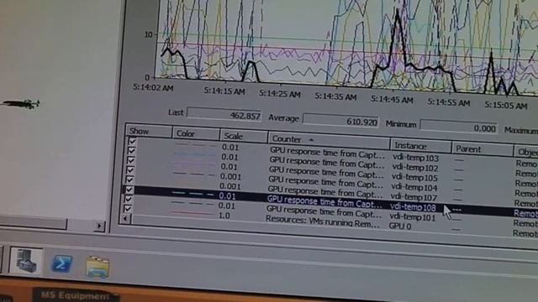Click the Last value field 462.857

(x=224, y=115)
